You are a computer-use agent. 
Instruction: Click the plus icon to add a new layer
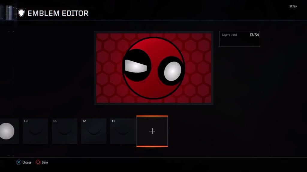(x=152, y=131)
